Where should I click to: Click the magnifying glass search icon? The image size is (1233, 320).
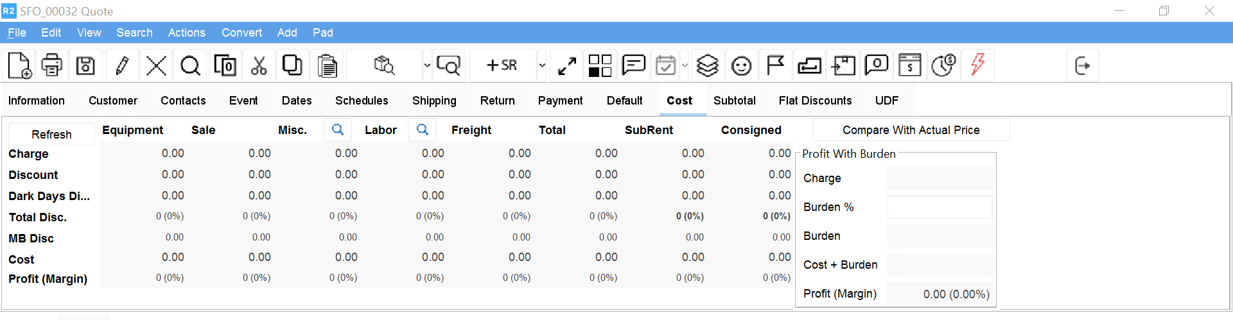tap(190, 65)
